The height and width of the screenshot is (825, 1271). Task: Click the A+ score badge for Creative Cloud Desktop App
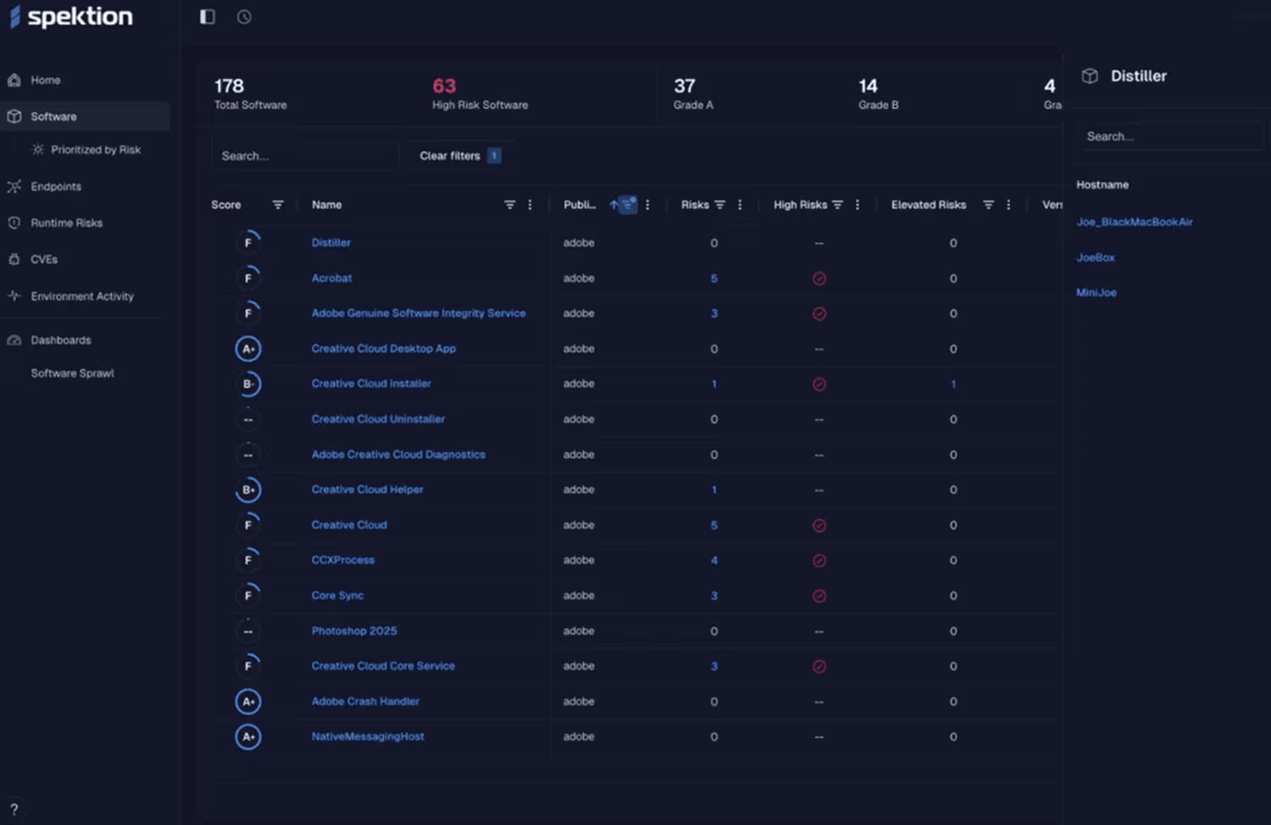tap(248, 348)
